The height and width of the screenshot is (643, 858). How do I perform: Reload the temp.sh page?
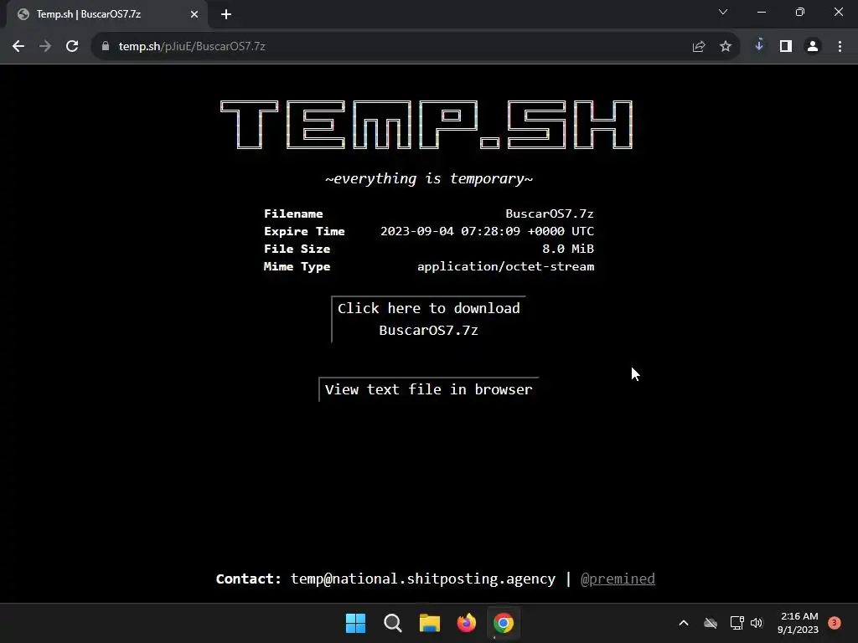(x=72, y=47)
